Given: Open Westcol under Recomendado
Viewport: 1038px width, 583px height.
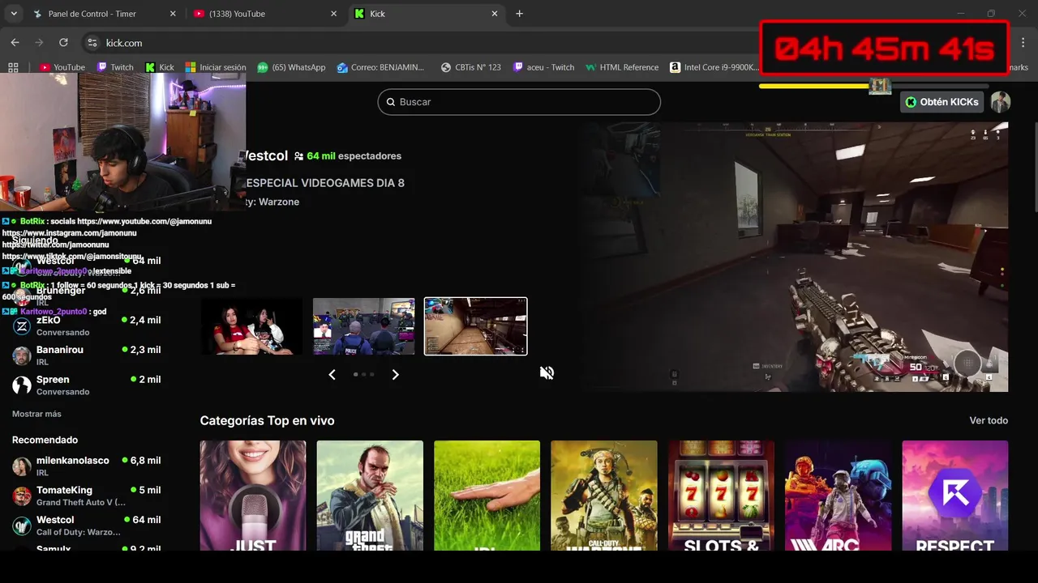Looking at the screenshot, I should point(86,526).
